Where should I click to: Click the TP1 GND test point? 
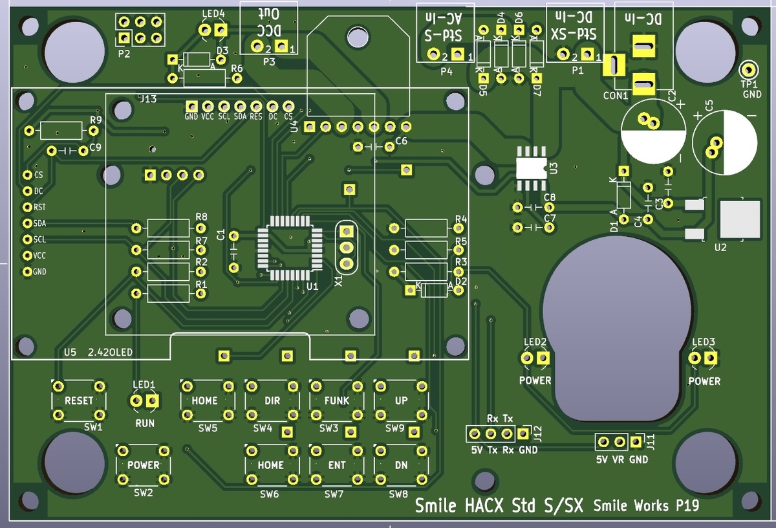pyautogui.click(x=749, y=69)
